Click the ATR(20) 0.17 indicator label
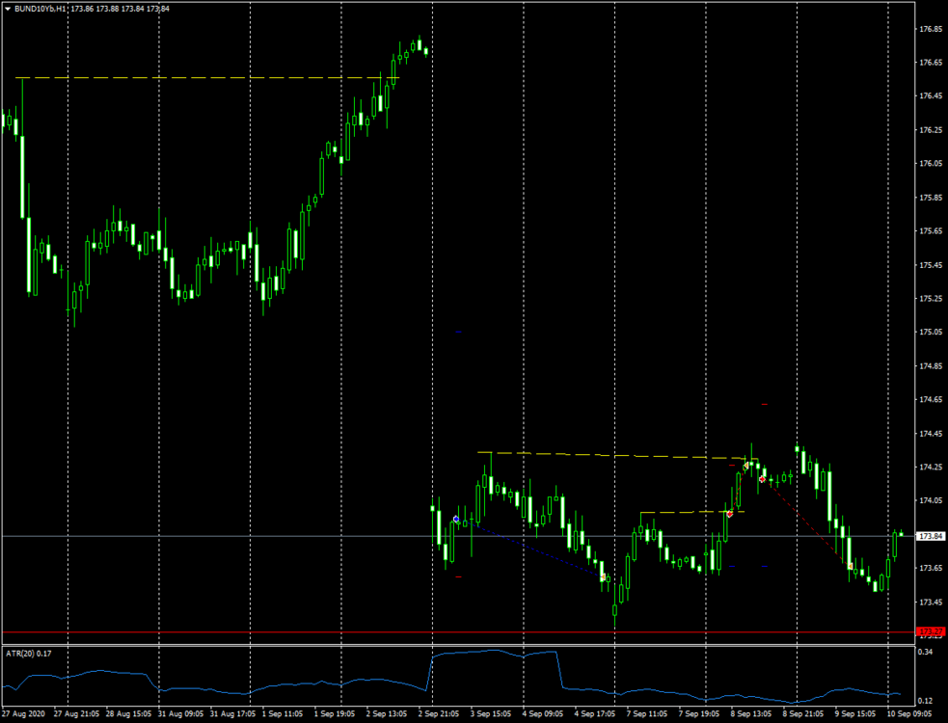 pyautogui.click(x=28, y=654)
